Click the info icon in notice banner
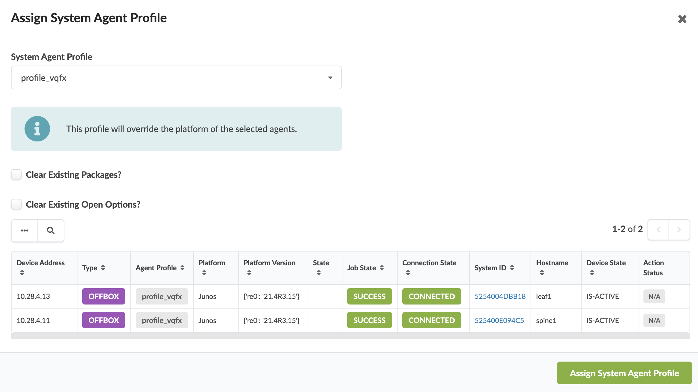Screen dimensions: 698x392 pos(37,129)
